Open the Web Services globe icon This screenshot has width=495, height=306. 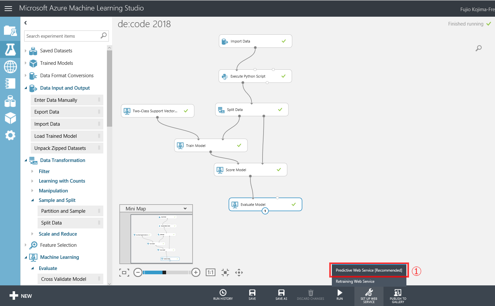pyautogui.click(x=10, y=67)
